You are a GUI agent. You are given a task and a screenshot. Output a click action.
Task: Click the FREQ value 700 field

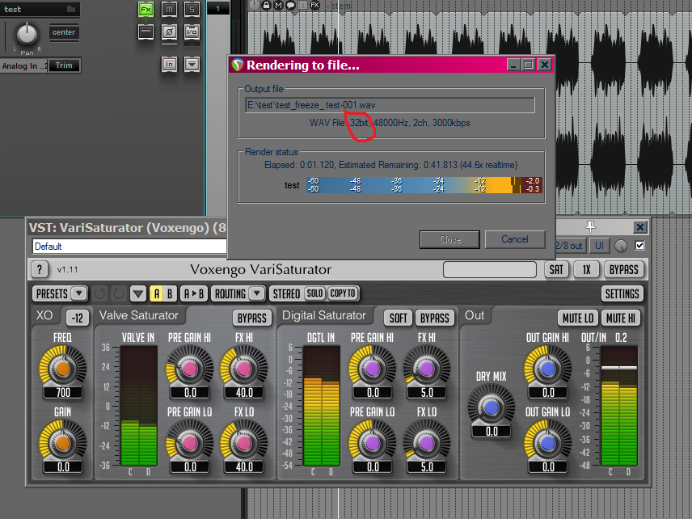point(63,392)
